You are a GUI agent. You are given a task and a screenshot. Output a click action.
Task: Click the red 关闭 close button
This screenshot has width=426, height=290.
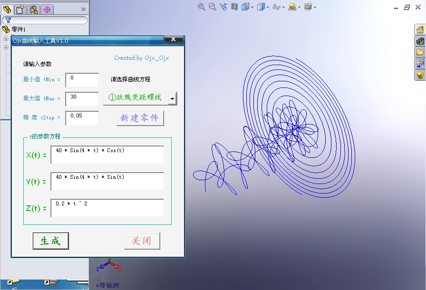pyautogui.click(x=142, y=241)
